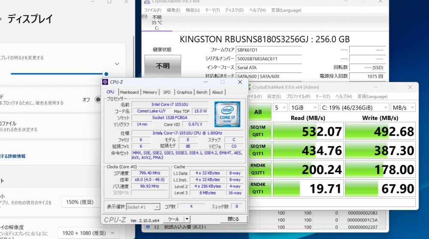Open the 1920 × 1080 resolution dropdown
Screen dimensions: 429x239
click(x=88, y=233)
